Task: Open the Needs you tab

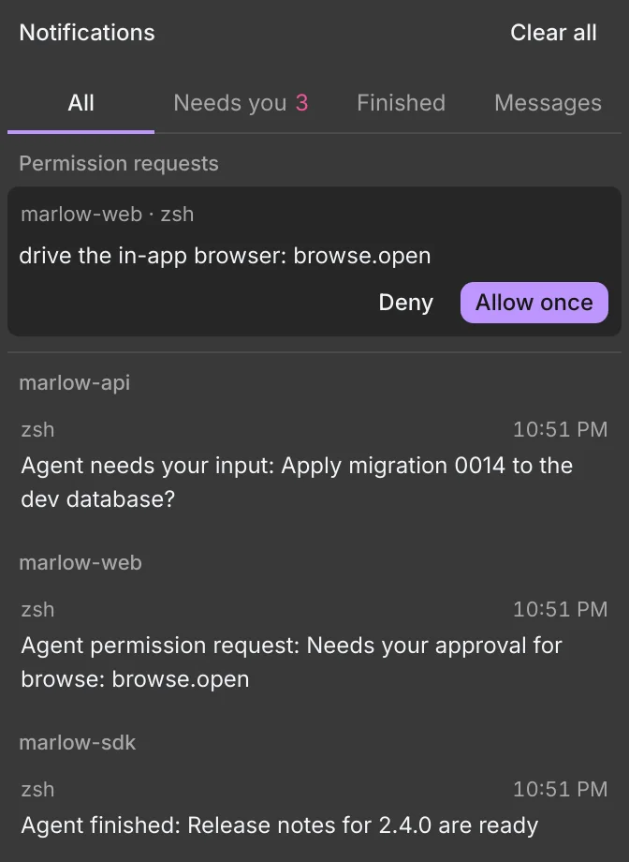Action: (x=241, y=103)
